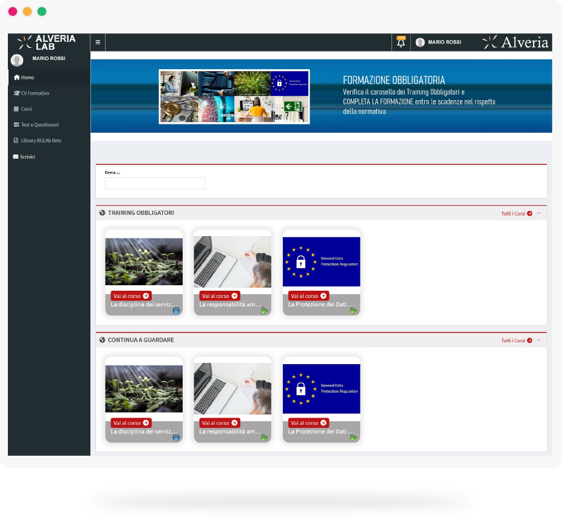Collapse the Continua a Guardare section
562x528 pixels.
click(538, 340)
